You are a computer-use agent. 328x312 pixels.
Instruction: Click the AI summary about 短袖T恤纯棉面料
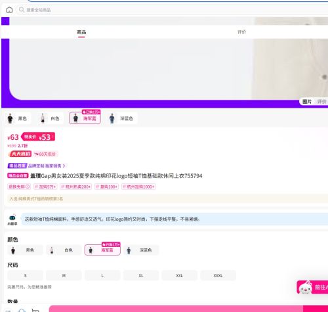tap(174, 219)
